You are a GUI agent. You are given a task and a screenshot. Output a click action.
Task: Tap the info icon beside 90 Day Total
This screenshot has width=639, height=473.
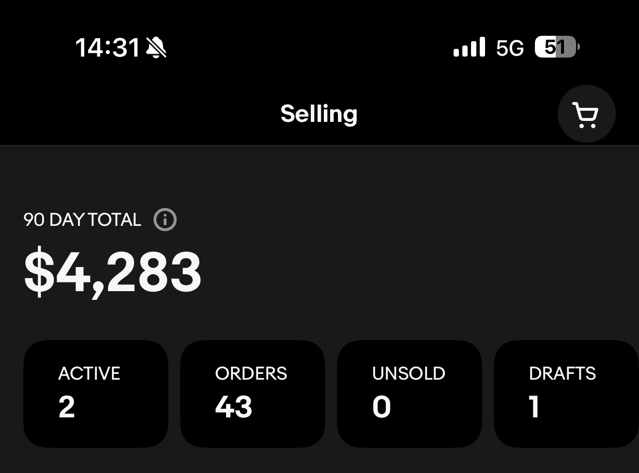(165, 220)
